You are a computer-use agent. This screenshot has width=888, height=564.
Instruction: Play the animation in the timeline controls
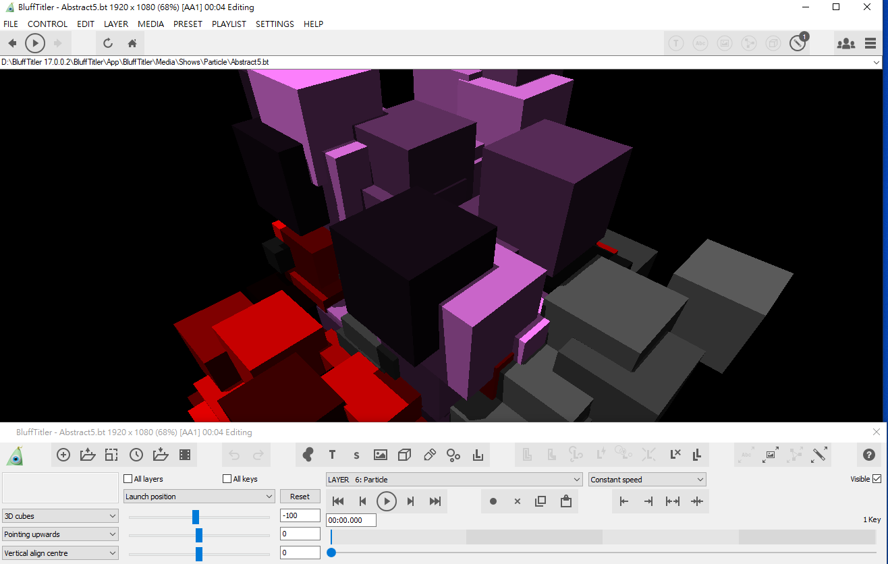pyautogui.click(x=387, y=501)
